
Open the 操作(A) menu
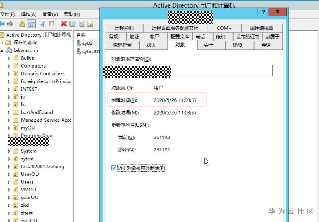tap(28, 14)
